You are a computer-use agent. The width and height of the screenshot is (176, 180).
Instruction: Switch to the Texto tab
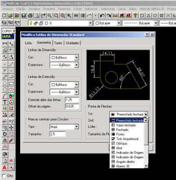tap(58, 43)
